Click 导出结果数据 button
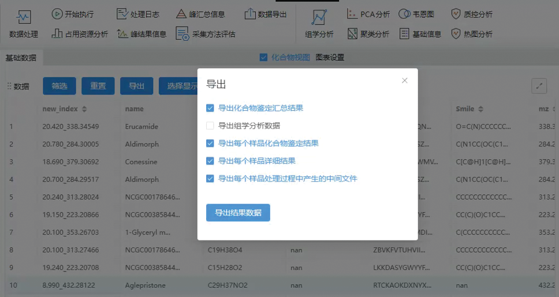Screen dimensions: 559x297 (x=238, y=212)
